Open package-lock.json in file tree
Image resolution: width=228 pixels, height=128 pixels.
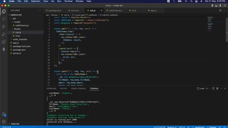pyautogui.click(x=22, y=46)
